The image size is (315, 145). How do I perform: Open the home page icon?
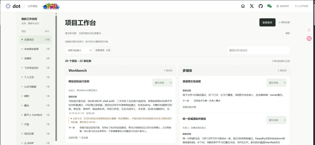[x=243, y=6]
